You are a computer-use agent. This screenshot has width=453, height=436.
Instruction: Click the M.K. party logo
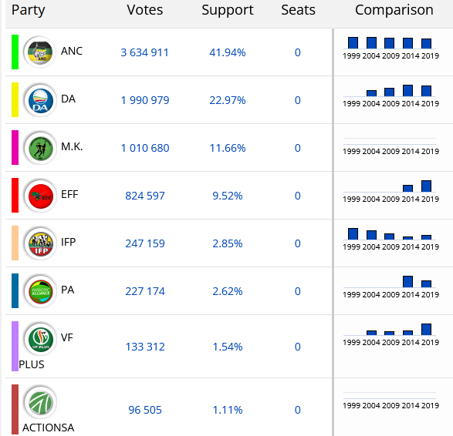pyautogui.click(x=40, y=148)
